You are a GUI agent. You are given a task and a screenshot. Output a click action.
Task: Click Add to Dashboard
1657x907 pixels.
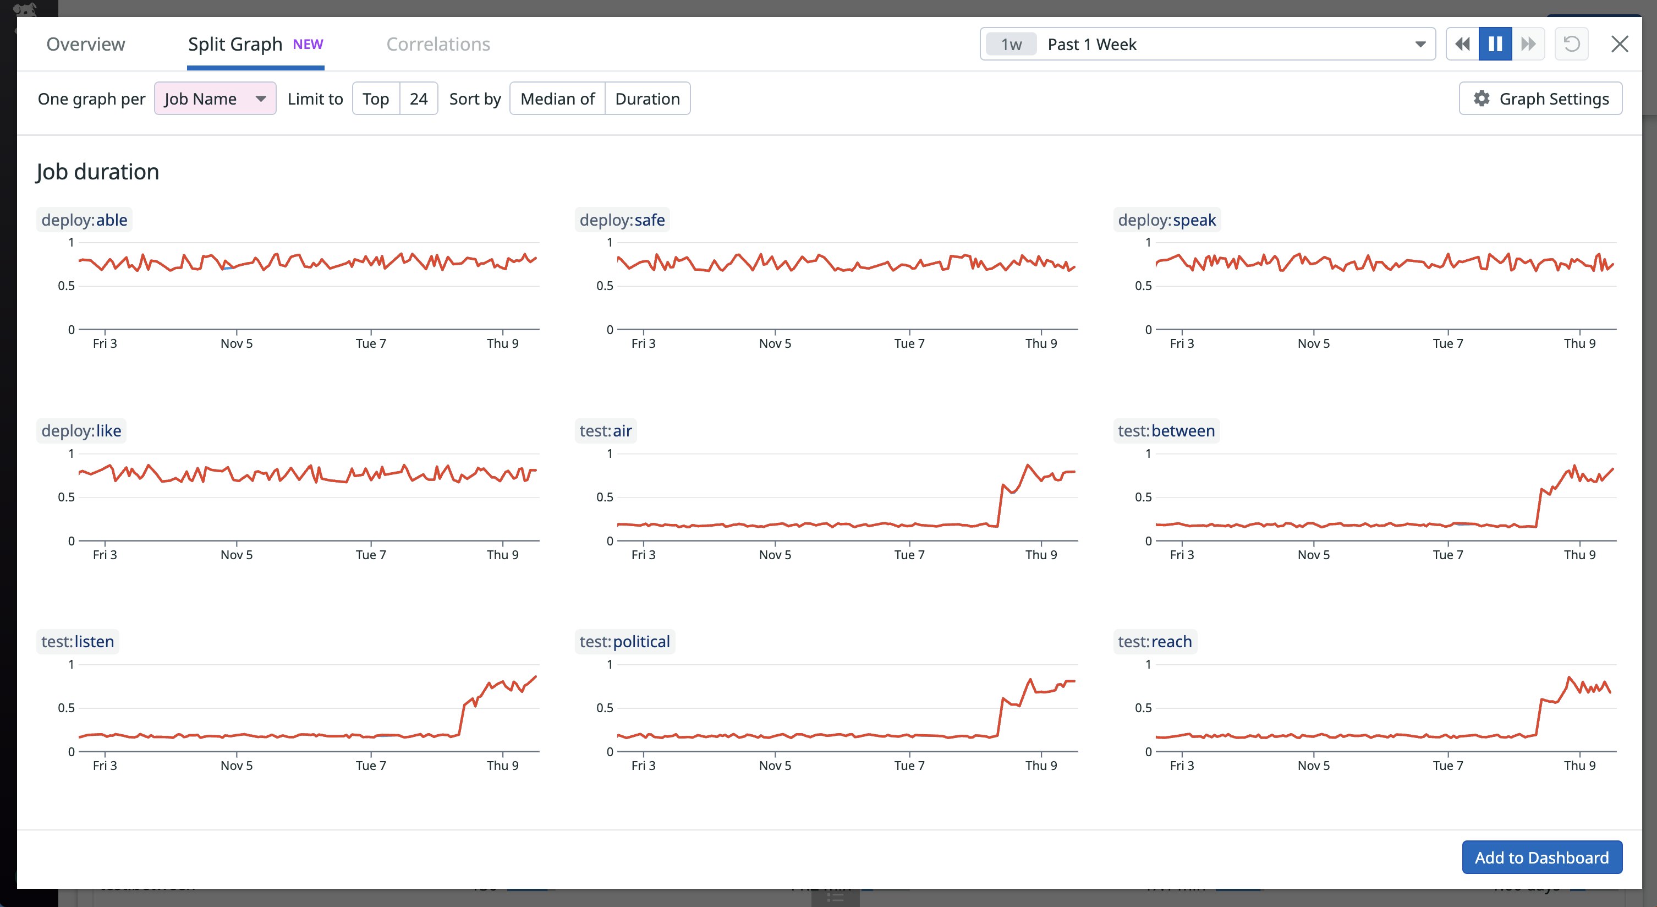[x=1542, y=857]
